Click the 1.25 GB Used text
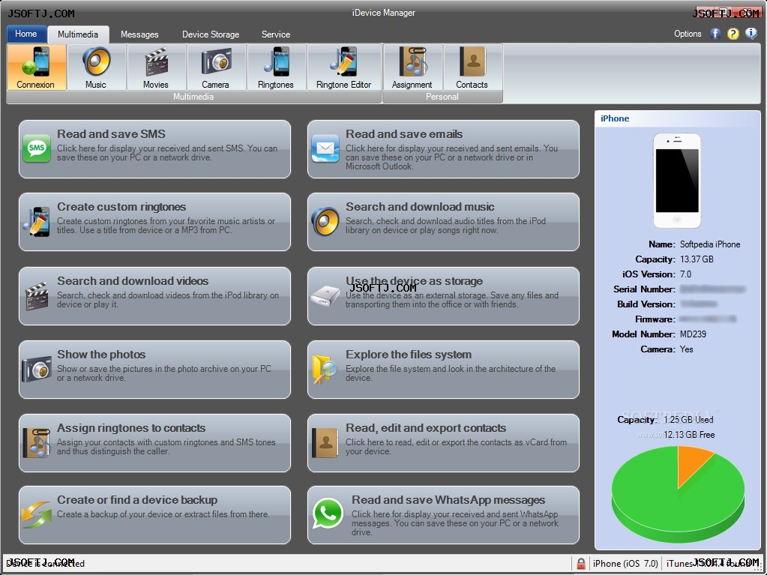This screenshot has height=575, width=767. [688, 420]
